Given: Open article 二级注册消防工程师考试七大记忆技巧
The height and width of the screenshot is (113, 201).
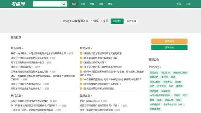Looking at the screenshot, I should click(30, 101).
